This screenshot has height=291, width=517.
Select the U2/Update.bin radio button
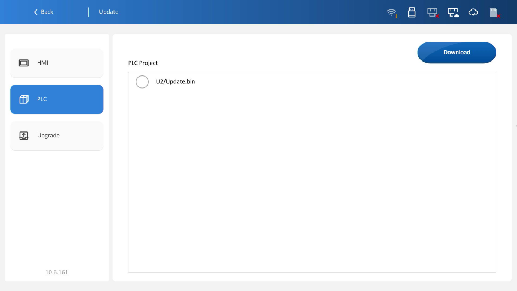(142, 82)
